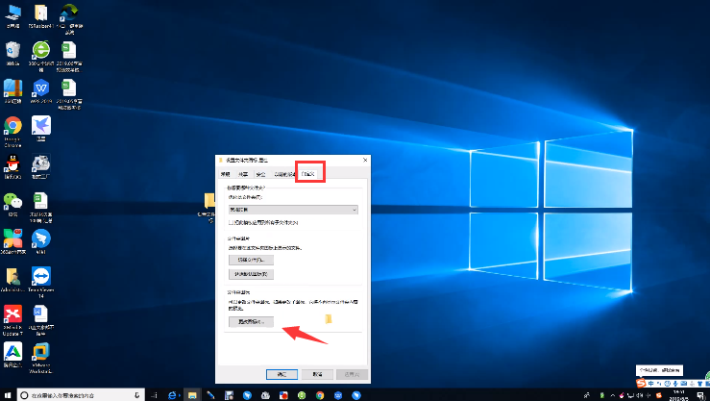Screen dimensions: 710x401
Task: Open File Explorer from the taskbar
Action: pyautogui.click(x=192, y=394)
